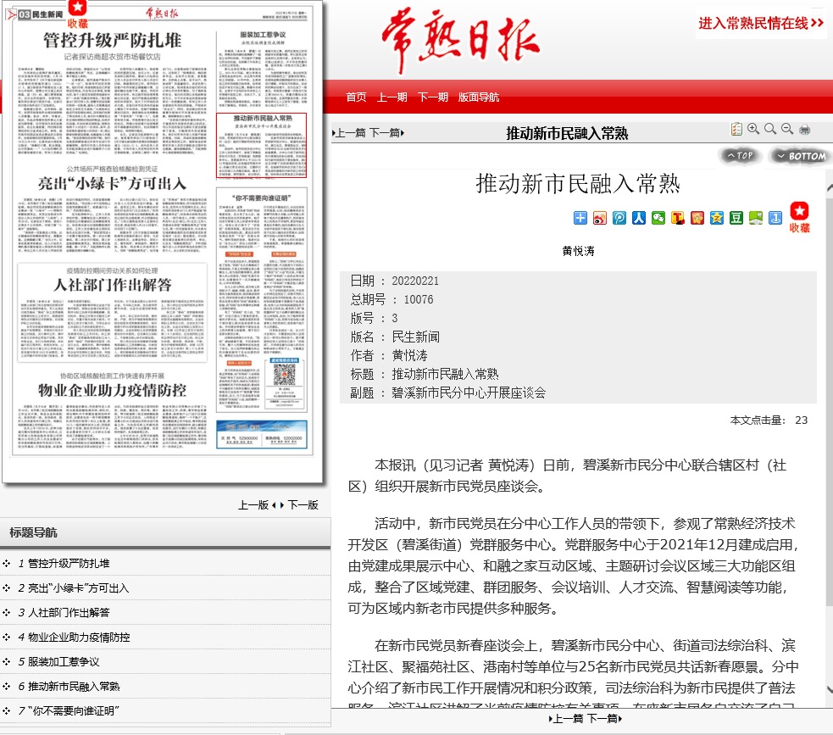The height and width of the screenshot is (735, 833).
Task: Click 下一篇 at the article footer
Action: click(x=604, y=719)
